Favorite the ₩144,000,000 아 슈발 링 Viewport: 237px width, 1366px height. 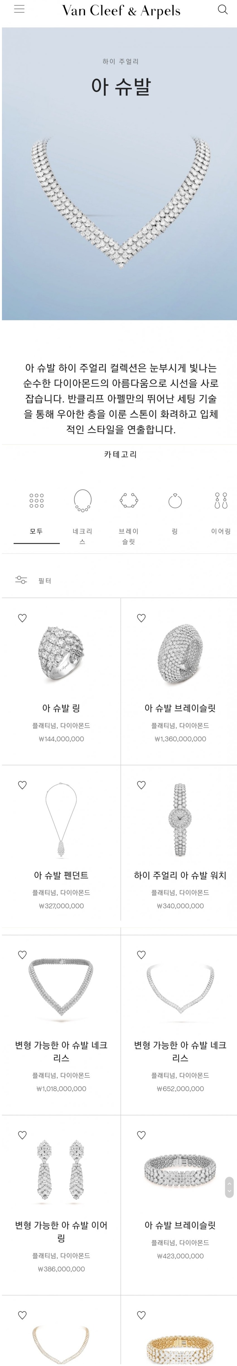[x=22, y=618]
